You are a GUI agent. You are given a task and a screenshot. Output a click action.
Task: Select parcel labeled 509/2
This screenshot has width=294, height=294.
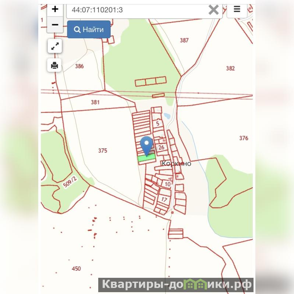pos(70,182)
